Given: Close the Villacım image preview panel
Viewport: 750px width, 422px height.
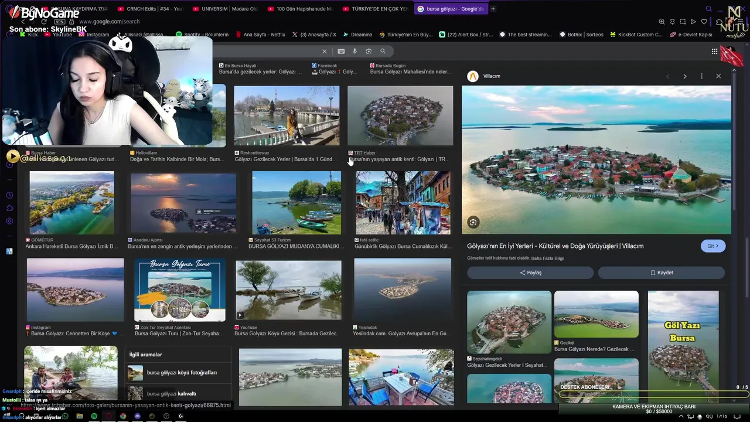Looking at the screenshot, I should click(718, 76).
